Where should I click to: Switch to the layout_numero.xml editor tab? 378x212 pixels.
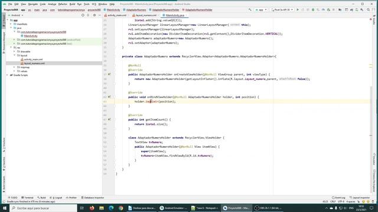(146, 15)
